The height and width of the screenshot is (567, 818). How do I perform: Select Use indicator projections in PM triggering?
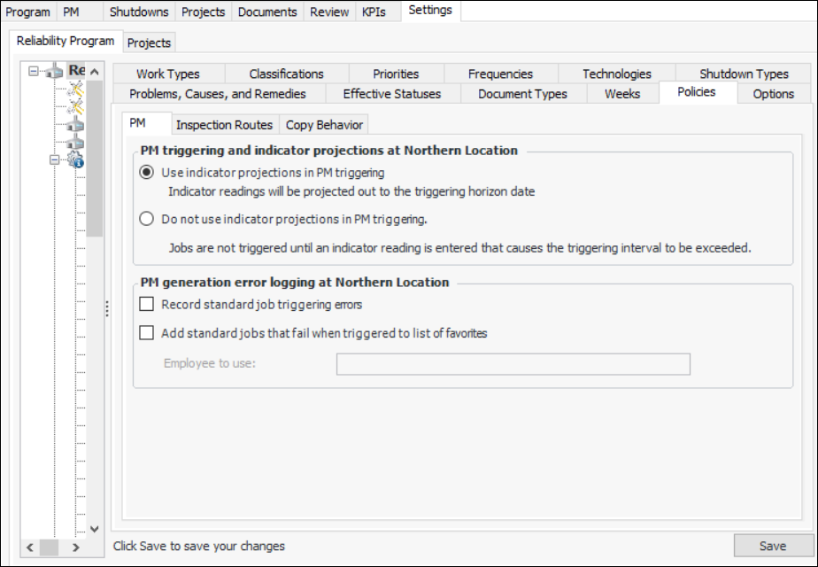147,172
